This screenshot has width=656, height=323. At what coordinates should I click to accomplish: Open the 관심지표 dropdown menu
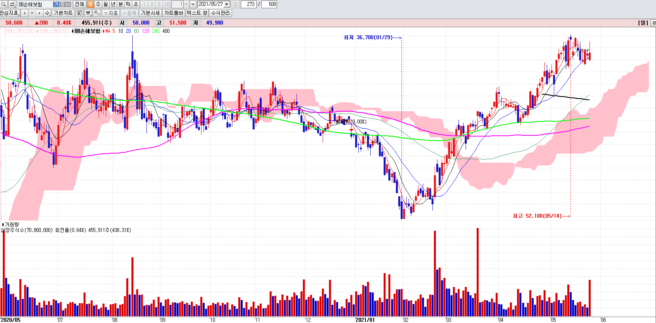[x=10, y=13]
